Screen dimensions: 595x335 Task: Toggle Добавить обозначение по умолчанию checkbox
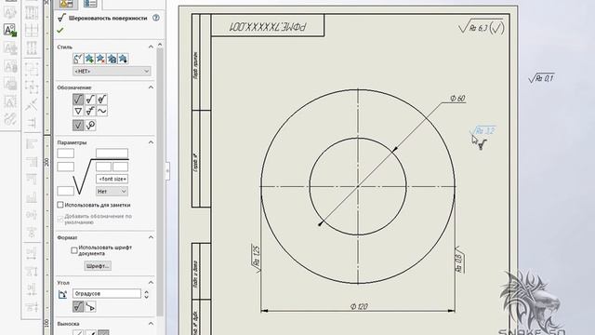click(x=59, y=219)
